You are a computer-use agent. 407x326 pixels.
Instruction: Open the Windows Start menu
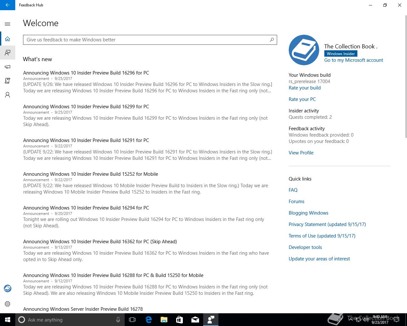[x=8, y=320]
